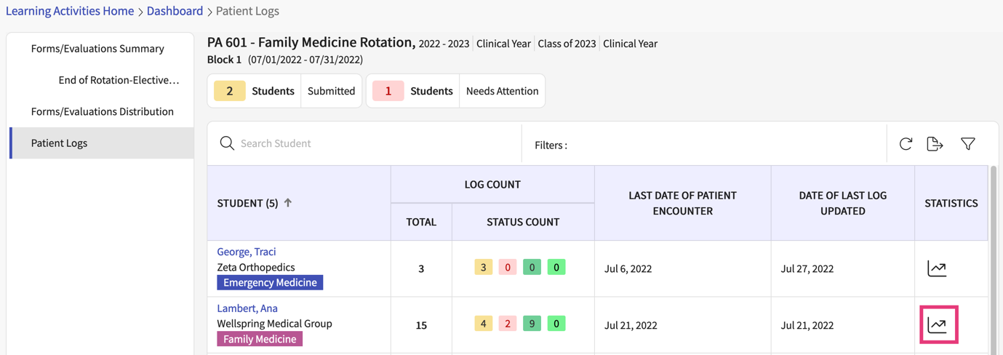Select Forms/Evaluations Distribution in sidebar
This screenshot has width=1003, height=355.
pos(102,111)
